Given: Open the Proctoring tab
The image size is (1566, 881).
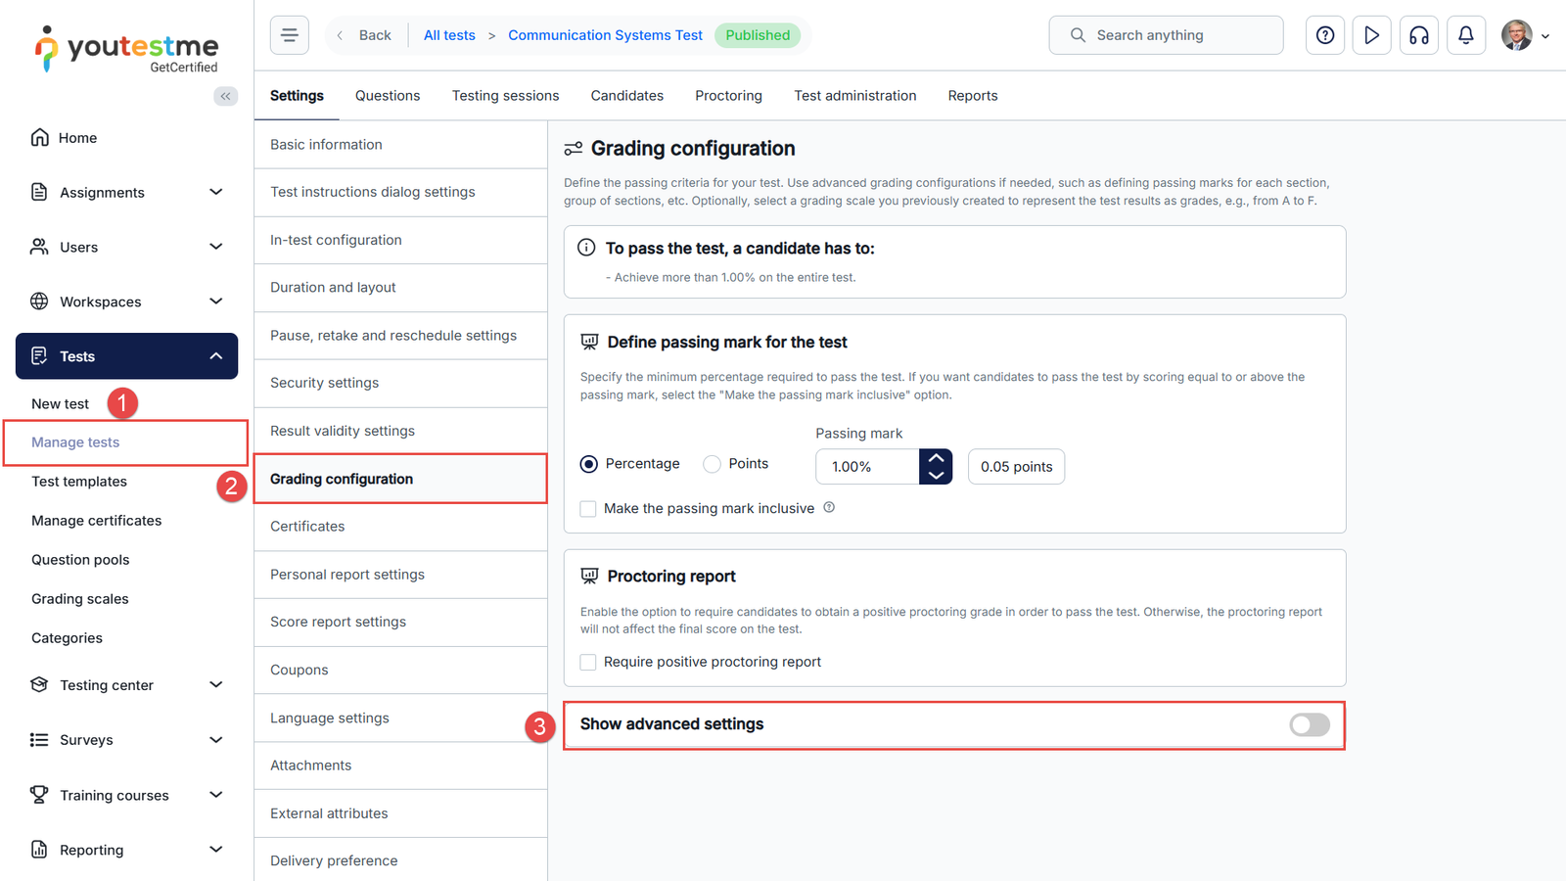Looking at the screenshot, I should (728, 96).
